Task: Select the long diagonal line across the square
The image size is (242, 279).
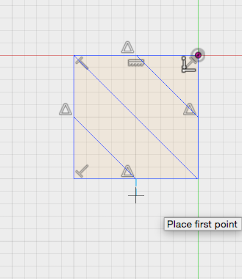Action: [x=136, y=117]
